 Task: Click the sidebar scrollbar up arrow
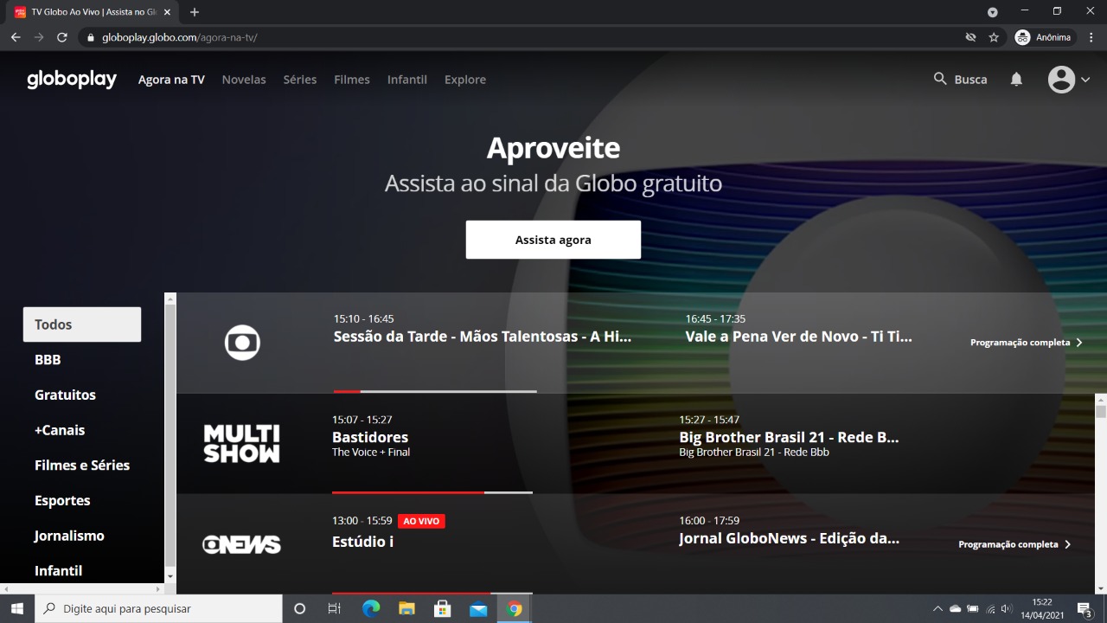[x=170, y=299]
